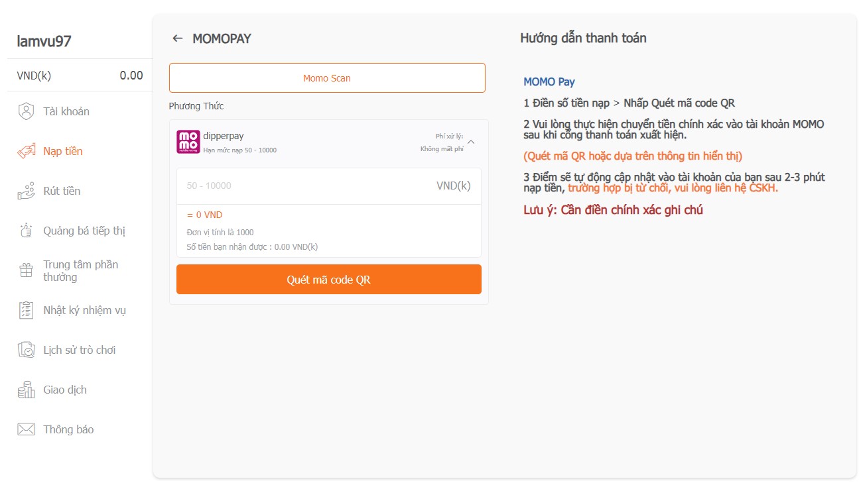Screen dimensions: 859x489
Task: Click the Lịch sử trò chơi cards icon
Action: (x=26, y=350)
